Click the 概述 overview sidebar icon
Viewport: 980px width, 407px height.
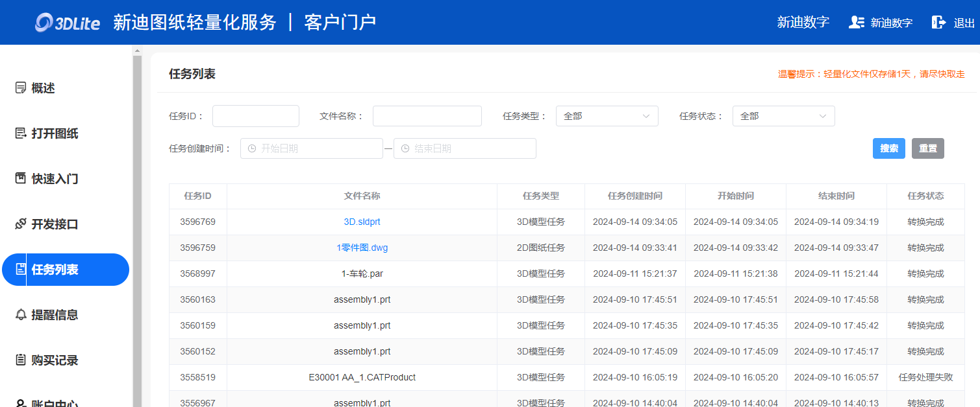tap(21, 88)
